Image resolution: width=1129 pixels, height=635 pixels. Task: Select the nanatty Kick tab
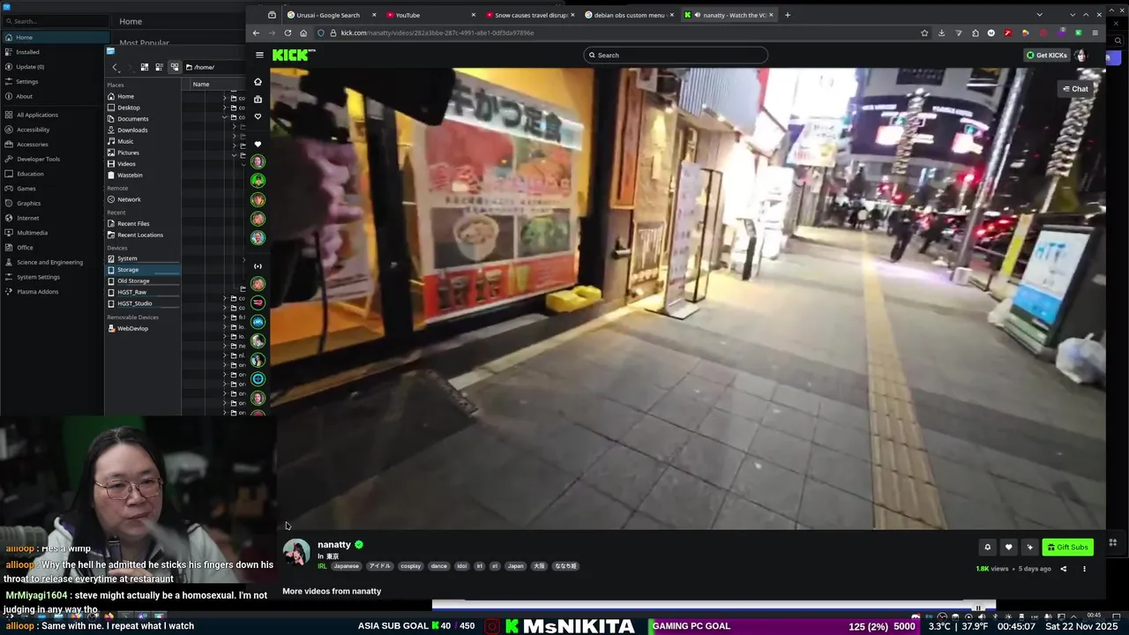pos(729,15)
